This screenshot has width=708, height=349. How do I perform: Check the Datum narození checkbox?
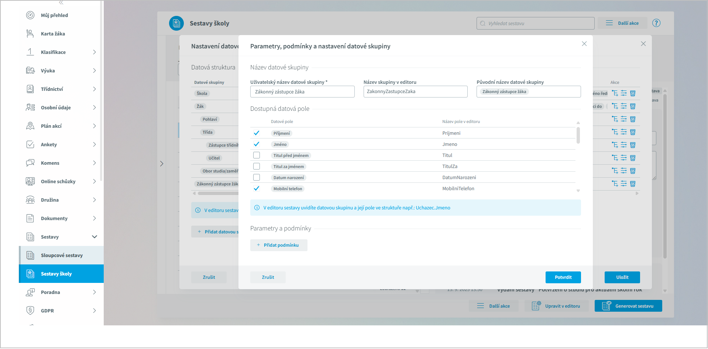[x=257, y=177]
